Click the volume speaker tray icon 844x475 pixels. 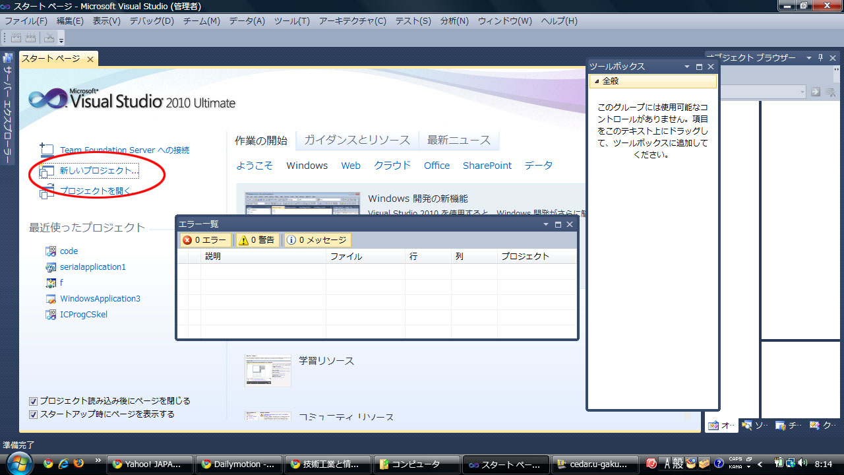(x=802, y=463)
